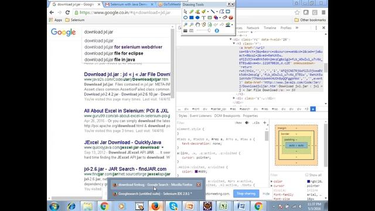The width and height of the screenshot is (375, 211).
Task: Select the hollow rectangle tool
Action: 228,12
